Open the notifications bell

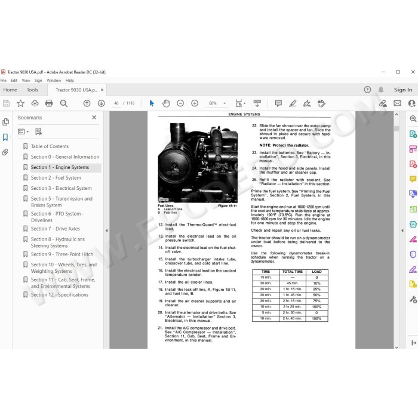tap(381, 90)
